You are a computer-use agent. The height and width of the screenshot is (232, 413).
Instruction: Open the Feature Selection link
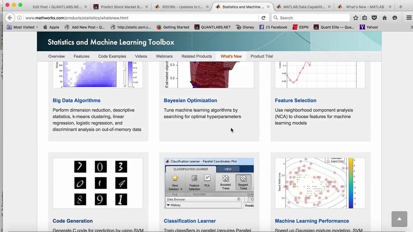click(296, 101)
